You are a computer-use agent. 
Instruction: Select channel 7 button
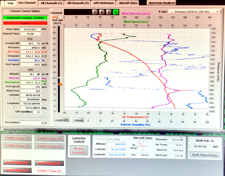(109, 12)
